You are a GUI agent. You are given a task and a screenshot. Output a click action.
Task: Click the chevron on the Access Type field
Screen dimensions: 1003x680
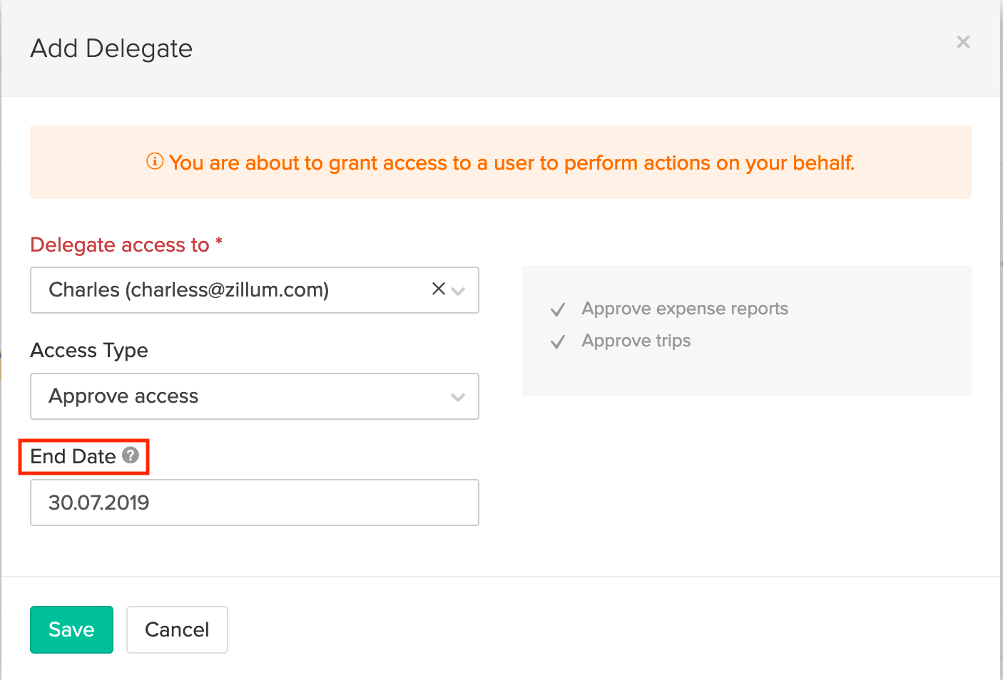[457, 396]
